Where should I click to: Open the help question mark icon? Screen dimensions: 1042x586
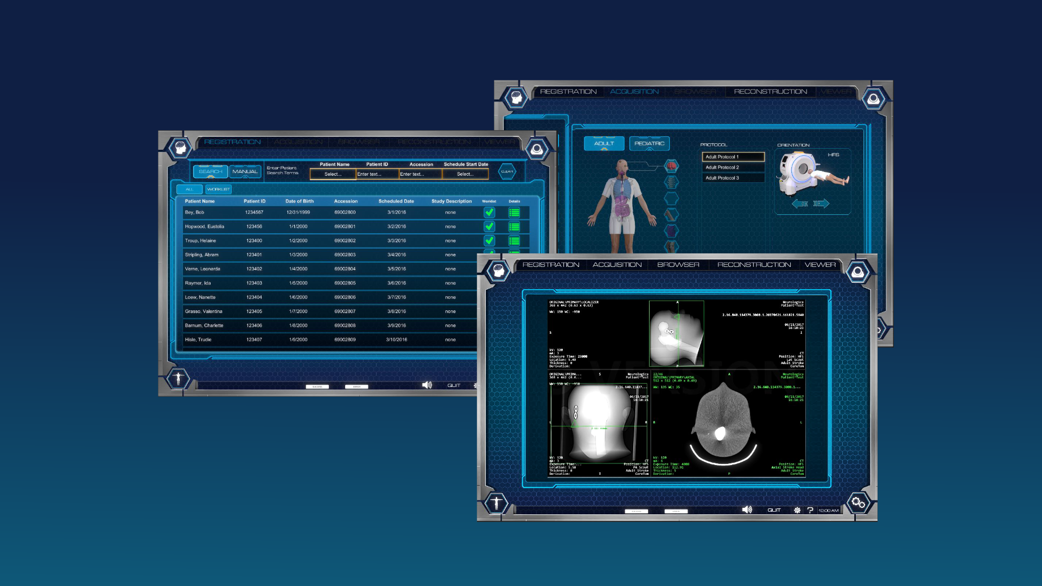(x=810, y=510)
